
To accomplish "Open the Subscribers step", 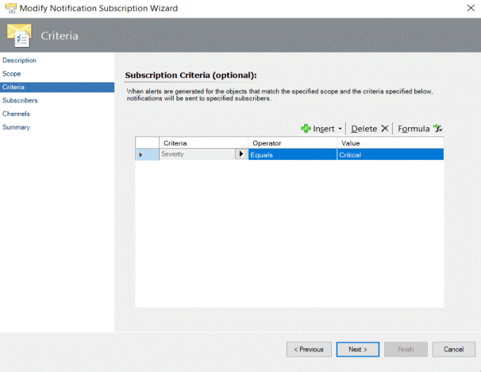I will (20, 101).
